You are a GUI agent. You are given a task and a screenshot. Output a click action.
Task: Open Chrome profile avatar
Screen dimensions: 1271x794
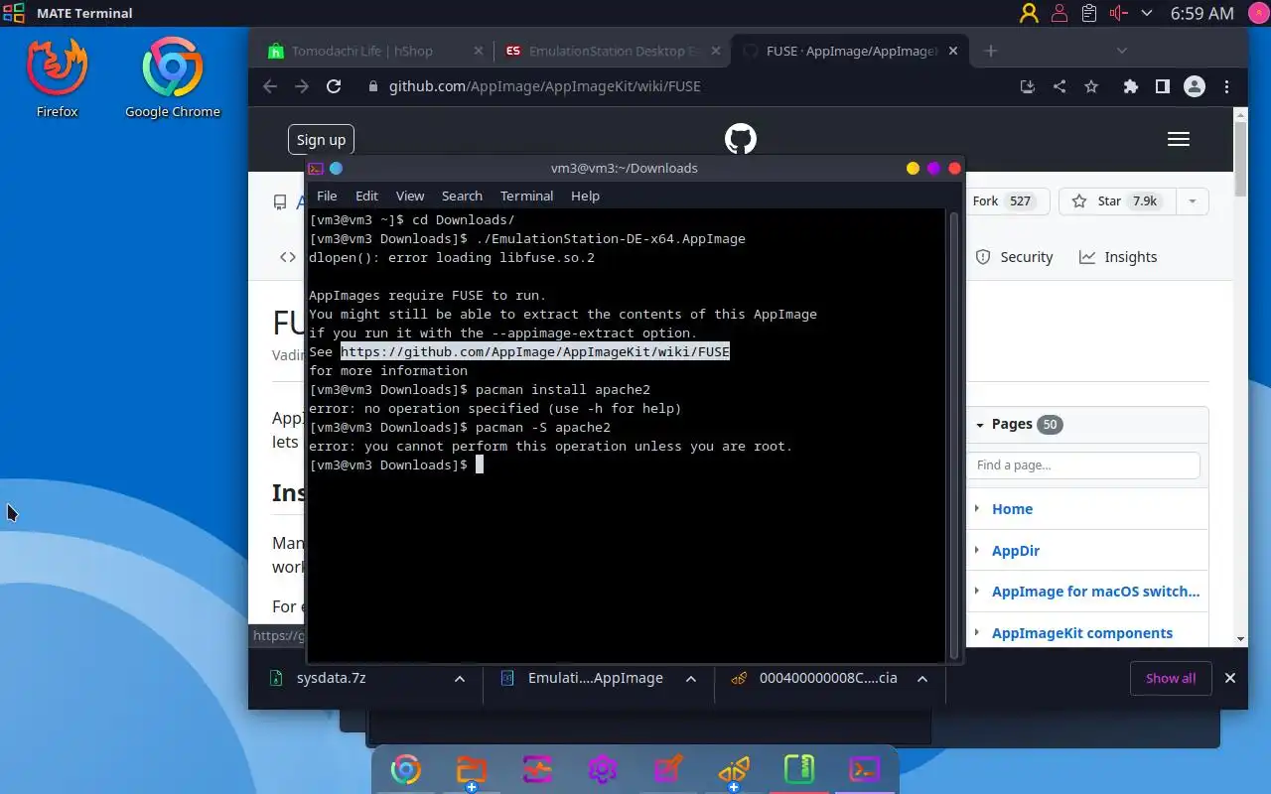(x=1195, y=86)
